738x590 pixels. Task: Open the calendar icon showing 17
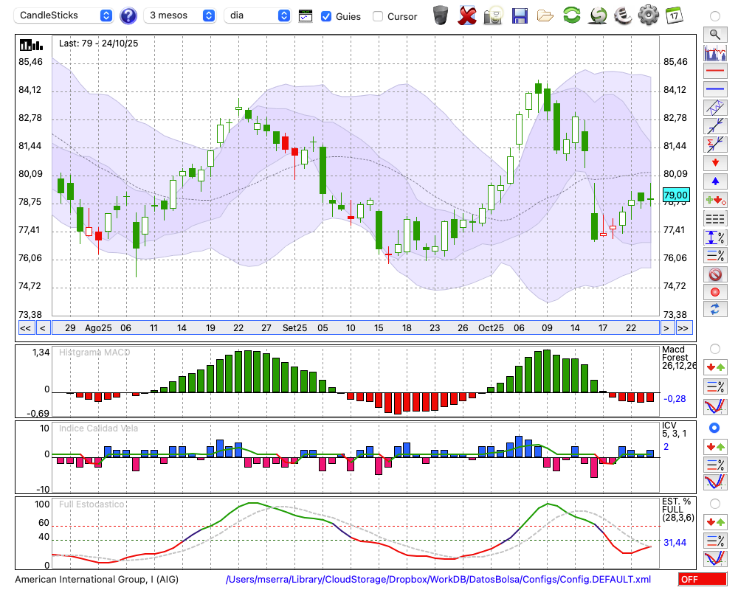click(x=674, y=15)
